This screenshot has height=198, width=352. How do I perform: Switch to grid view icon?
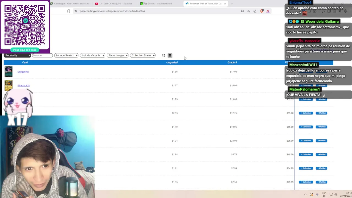(163, 56)
